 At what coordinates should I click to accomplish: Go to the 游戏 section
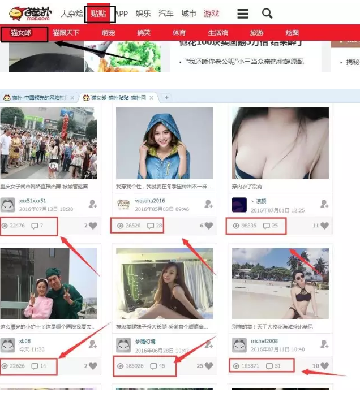[x=211, y=14]
